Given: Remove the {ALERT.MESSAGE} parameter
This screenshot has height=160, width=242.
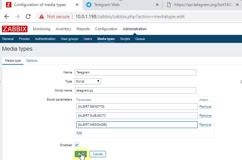Looking at the screenshot, I should pos(205,125).
